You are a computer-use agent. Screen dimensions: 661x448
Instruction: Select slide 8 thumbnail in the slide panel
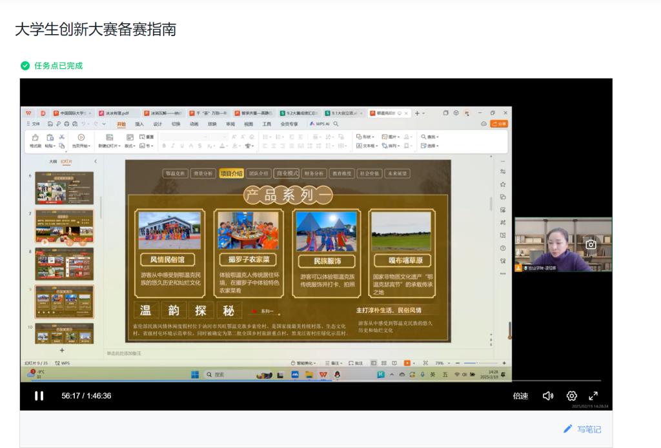click(64, 264)
